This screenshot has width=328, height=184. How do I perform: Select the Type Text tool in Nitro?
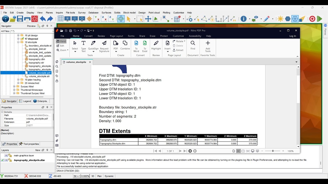[84, 46]
